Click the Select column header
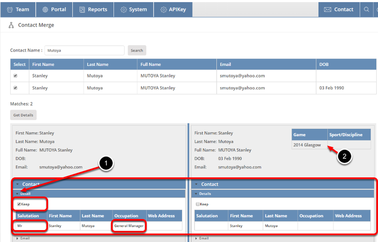Viewport: 378px width, 242px height. click(19, 65)
